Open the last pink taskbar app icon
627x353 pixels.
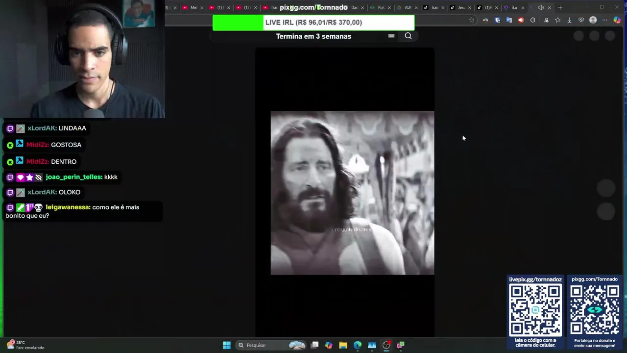tap(401, 345)
